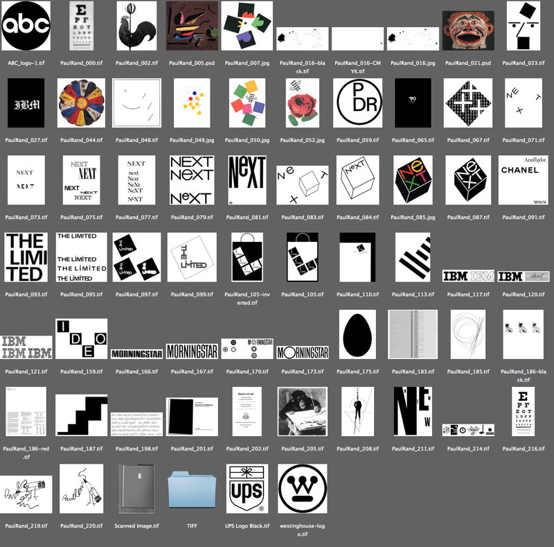554x547 pixels.
Task: Select the Morningstar logo PaulRand_167.tif
Action: pyautogui.click(x=192, y=351)
